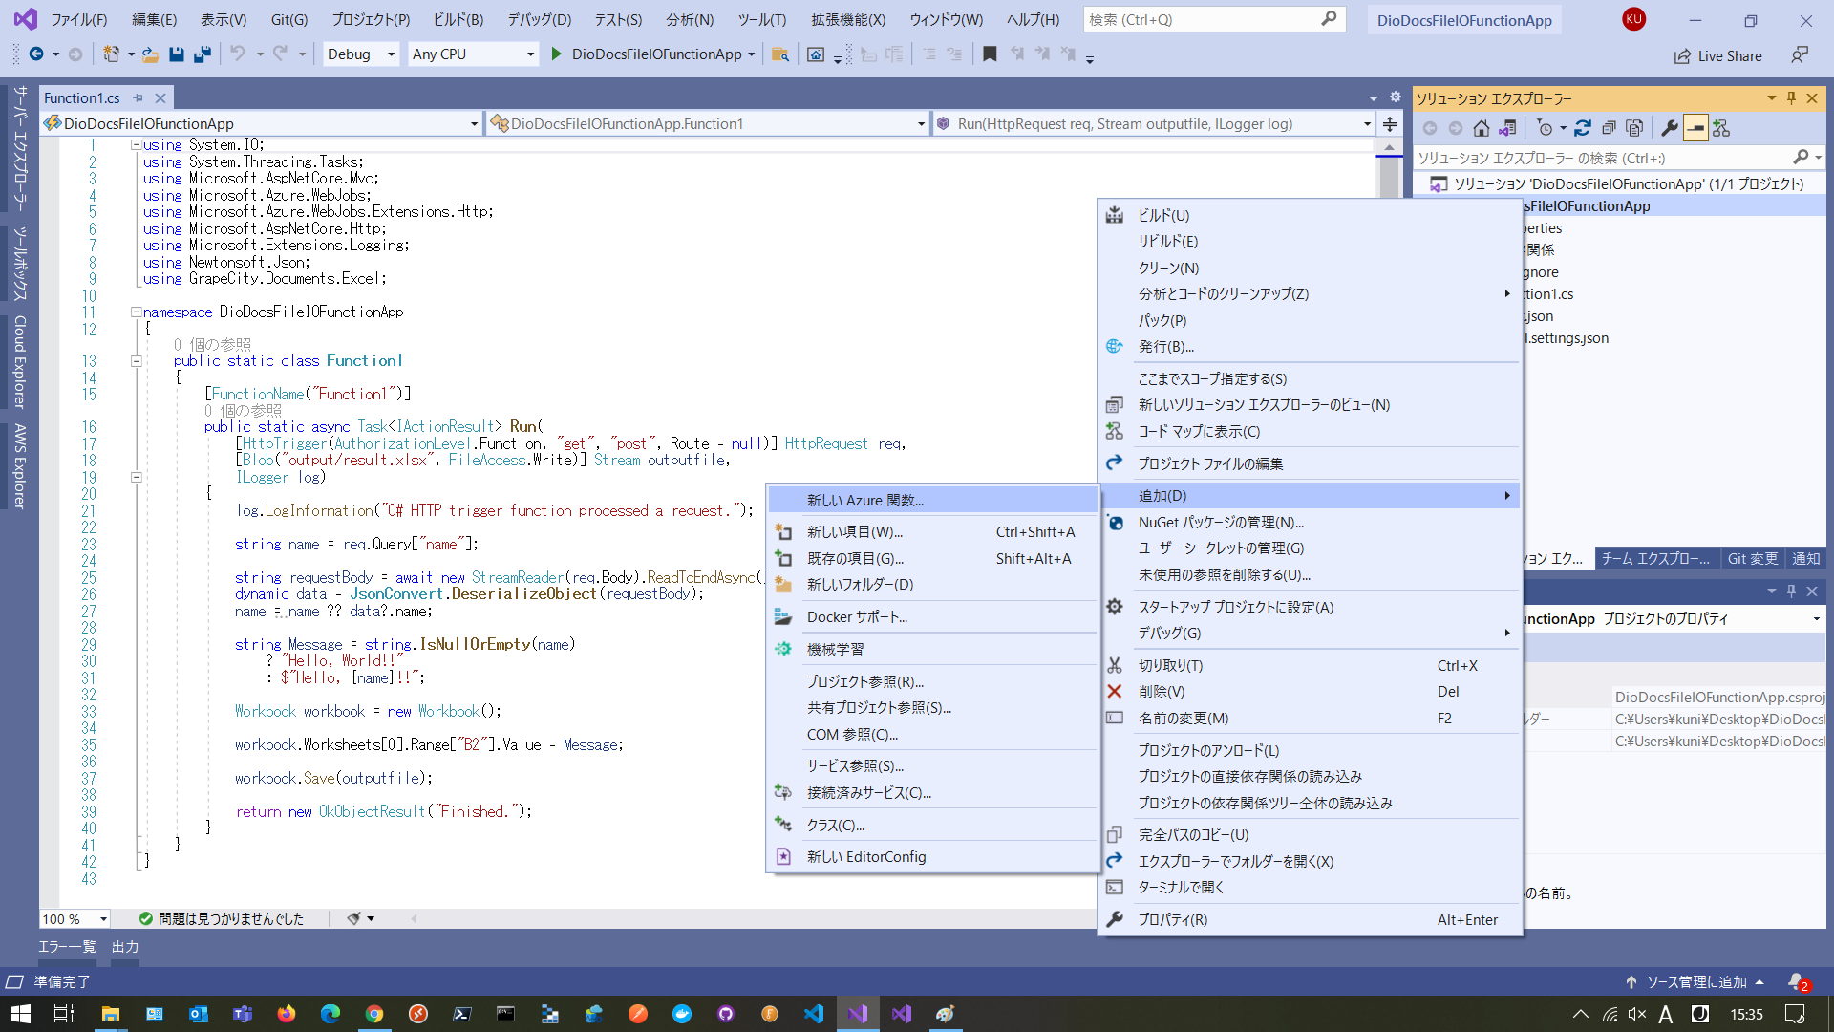
Task: Switch views icon in Solution Explorer toolbar
Action: [1507, 128]
